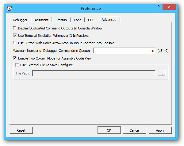Image resolution: width=184 pixels, height=146 pixels.
Task: Select the Advanced tab
Action: (109, 20)
